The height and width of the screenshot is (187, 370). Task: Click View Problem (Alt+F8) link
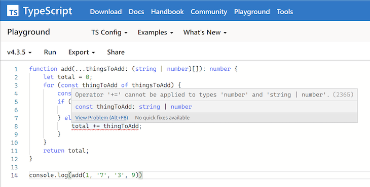click(x=101, y=118)
